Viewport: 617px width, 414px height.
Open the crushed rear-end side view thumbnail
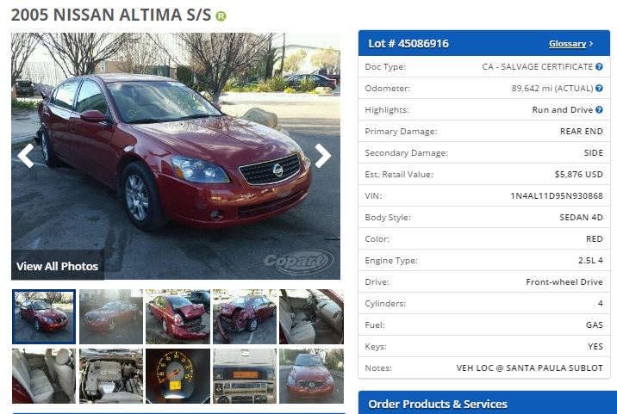point(245,317)
